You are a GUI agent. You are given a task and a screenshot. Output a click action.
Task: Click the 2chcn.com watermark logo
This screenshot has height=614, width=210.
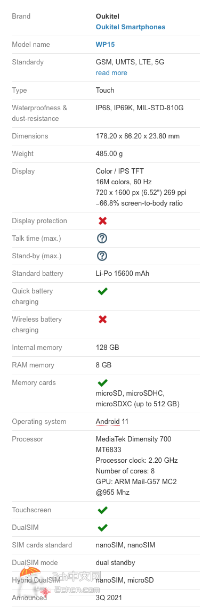coord(63,585)
